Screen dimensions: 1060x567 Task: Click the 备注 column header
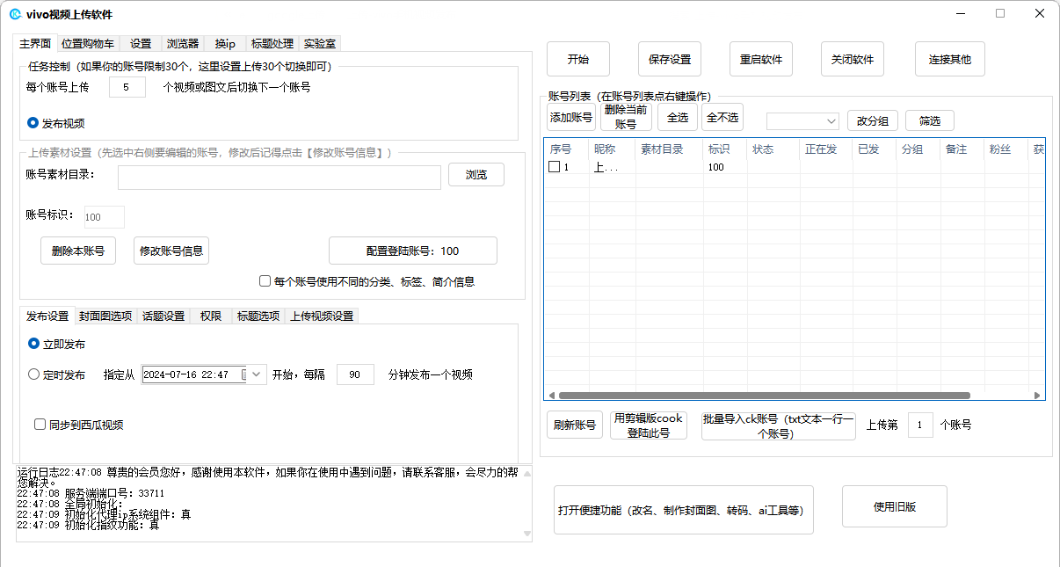tap(962, 149)
